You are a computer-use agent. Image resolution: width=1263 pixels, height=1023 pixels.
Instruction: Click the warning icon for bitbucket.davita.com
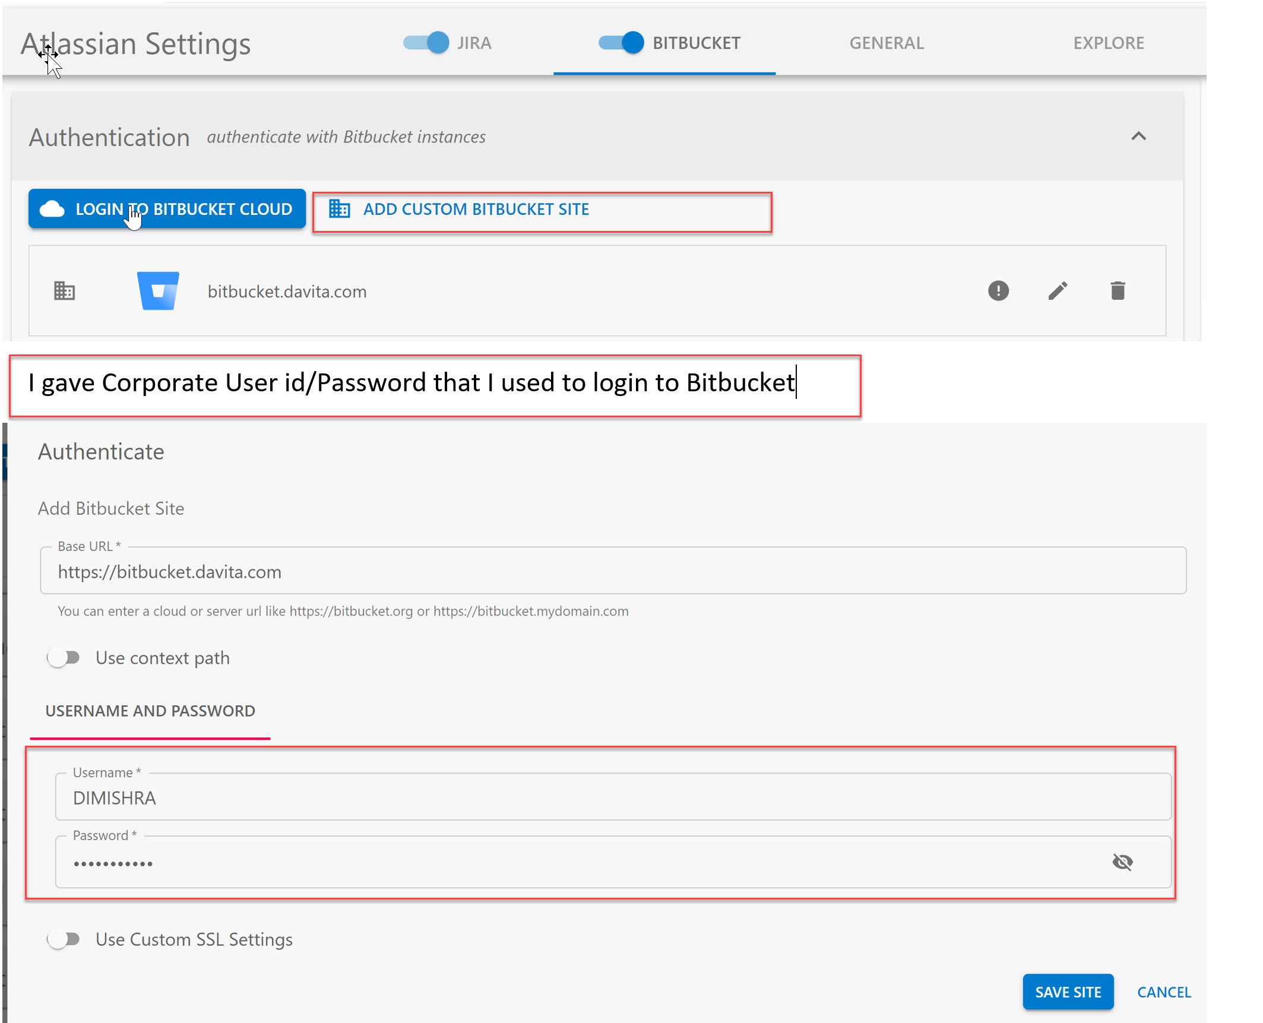(998, 291)
